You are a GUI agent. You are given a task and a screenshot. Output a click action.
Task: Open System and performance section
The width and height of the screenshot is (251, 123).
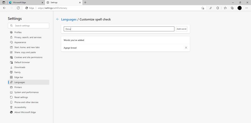(29, 92)
